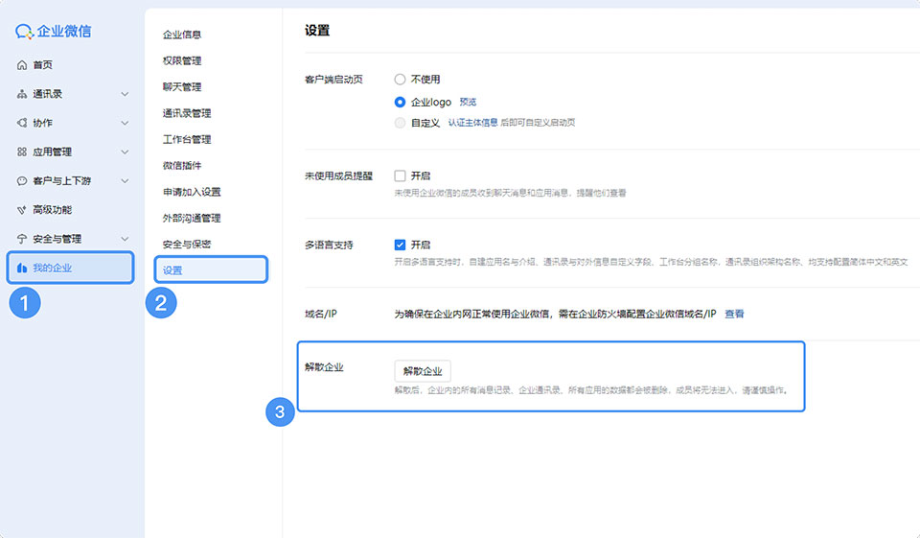Click the 协作 collaboration icon
This screenshot has width=920, height=538.
(x=22, y=123)
